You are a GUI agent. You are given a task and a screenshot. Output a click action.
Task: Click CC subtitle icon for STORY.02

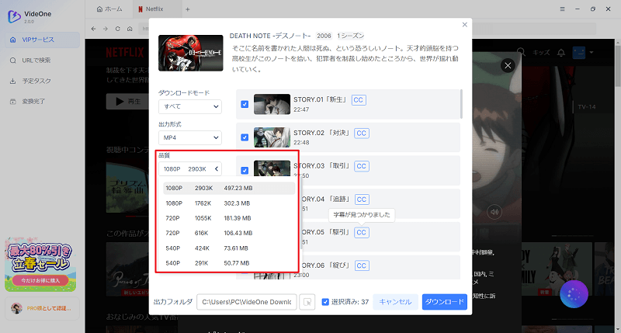pyautogui.click(x=362, y=133)
